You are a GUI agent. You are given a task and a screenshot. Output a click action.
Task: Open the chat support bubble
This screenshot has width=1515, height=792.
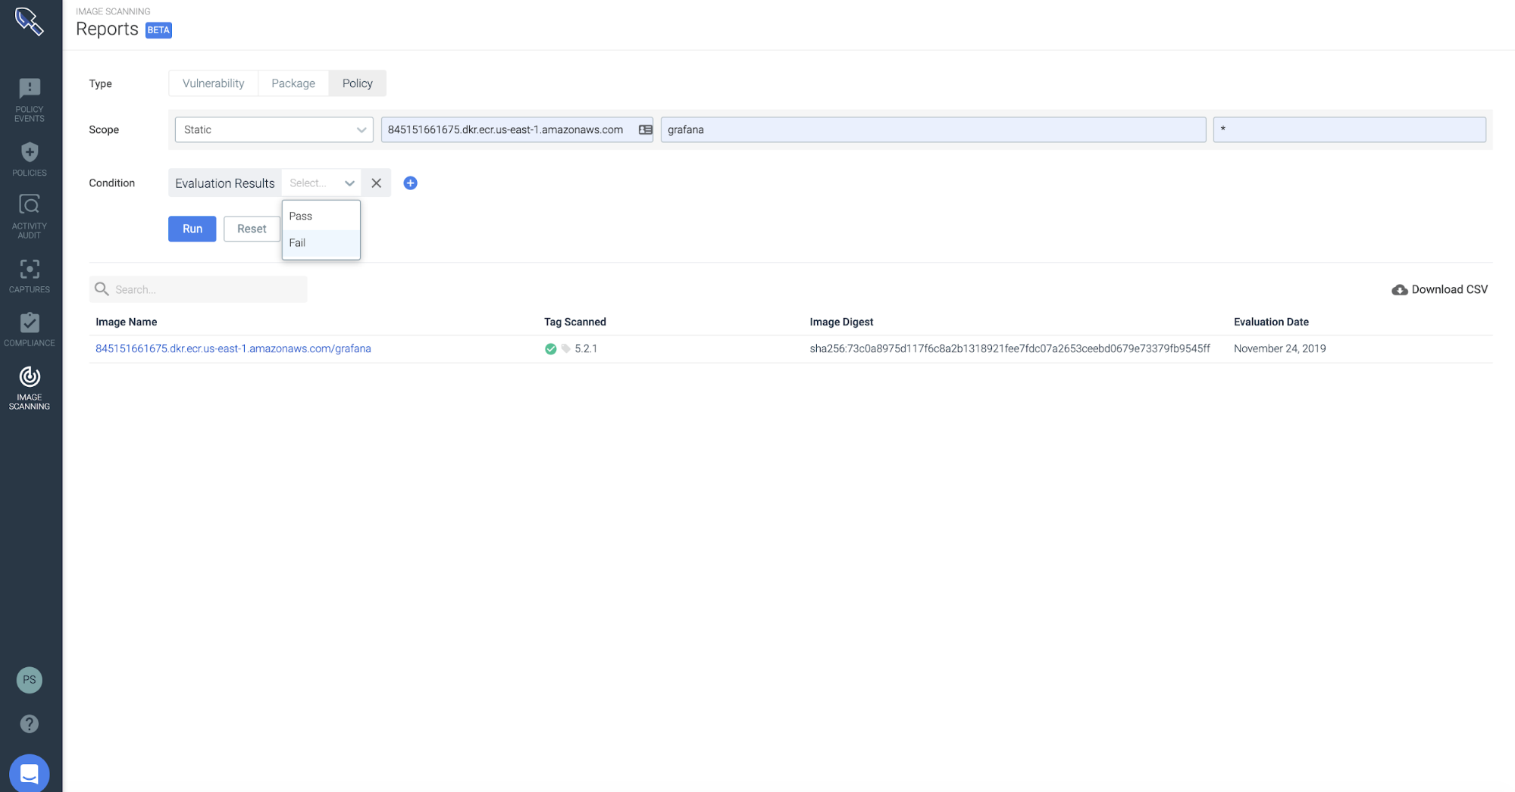[29, 772]
